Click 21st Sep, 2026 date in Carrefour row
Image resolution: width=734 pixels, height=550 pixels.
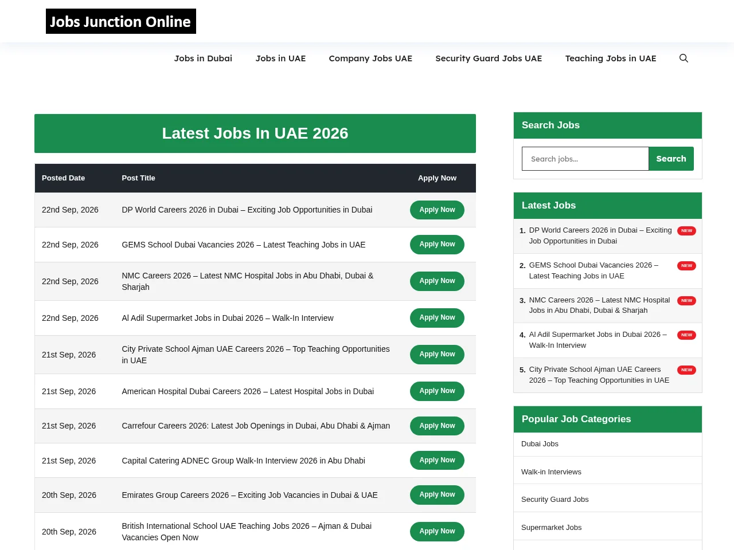(69, 426)
